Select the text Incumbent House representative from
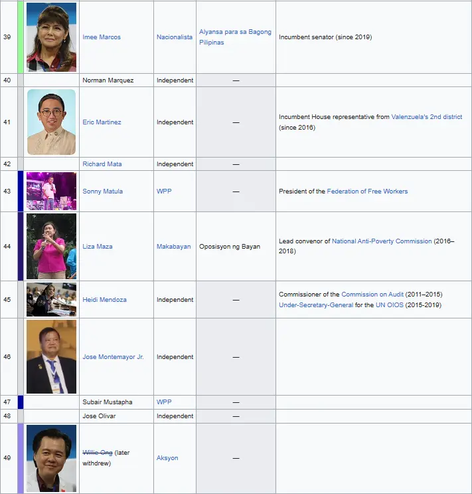 (x=334, y=116)
